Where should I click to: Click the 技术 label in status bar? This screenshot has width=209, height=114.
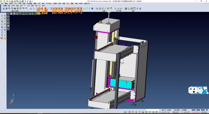pyautogui.click(x=125, y=112)
